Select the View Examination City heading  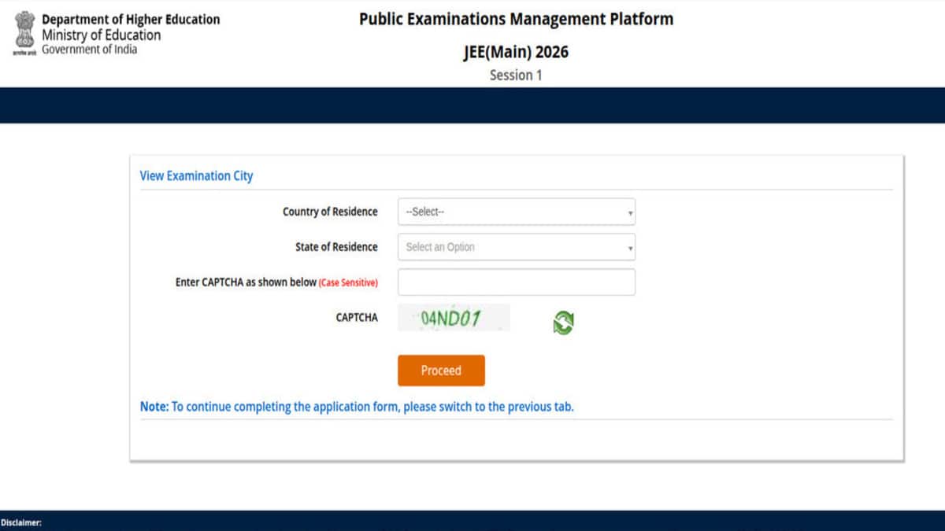click(x=196, y=176)
